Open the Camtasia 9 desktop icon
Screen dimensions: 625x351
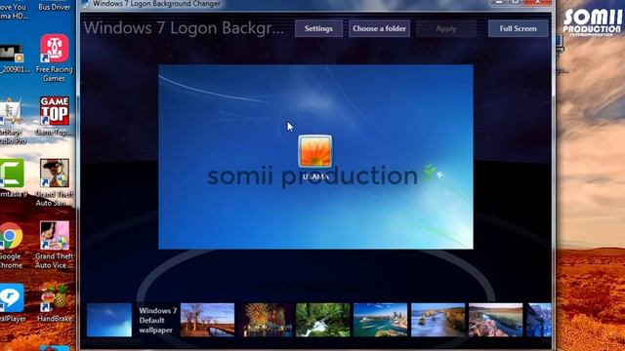pyautogui.click(x=13, y=177)
